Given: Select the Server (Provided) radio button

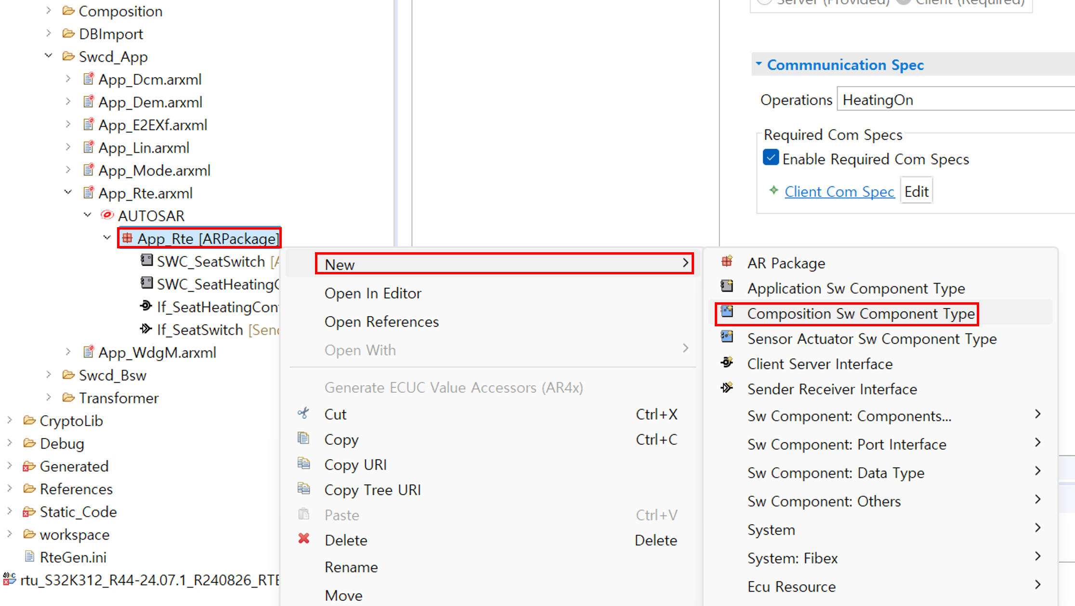Looking at the screenshot, I should (764, 1).
